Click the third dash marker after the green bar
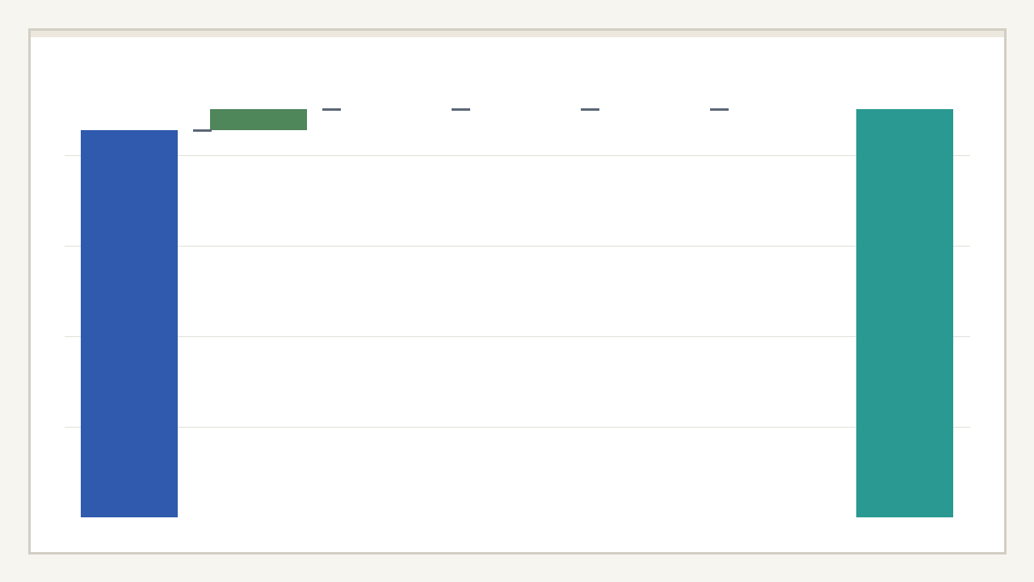The height and width of the screenshot is (582, 1034). (590, 109)
